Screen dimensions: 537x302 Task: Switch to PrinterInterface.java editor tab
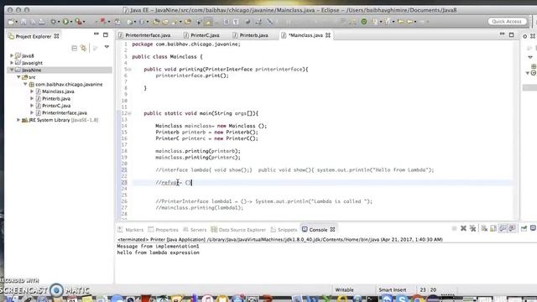[148, 35]
